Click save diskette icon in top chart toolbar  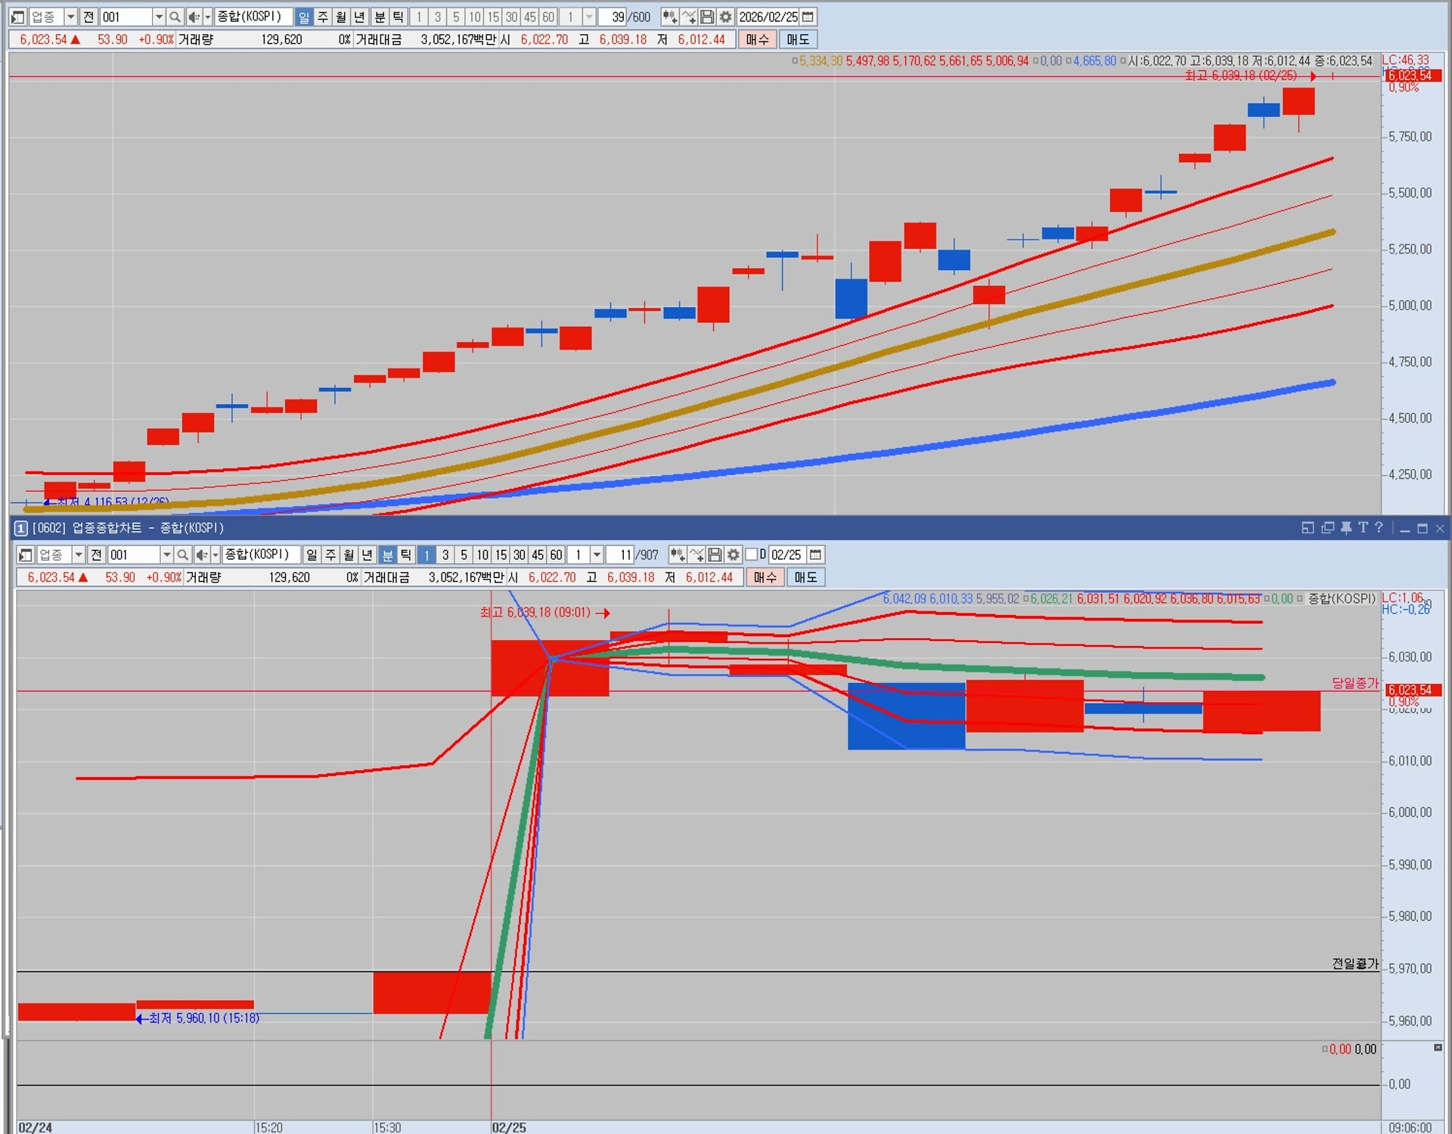click(x=707, y=17)
